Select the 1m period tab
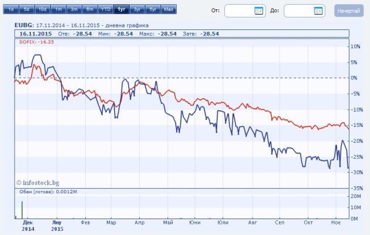This screenshot has height=235, width=370. 58,10
